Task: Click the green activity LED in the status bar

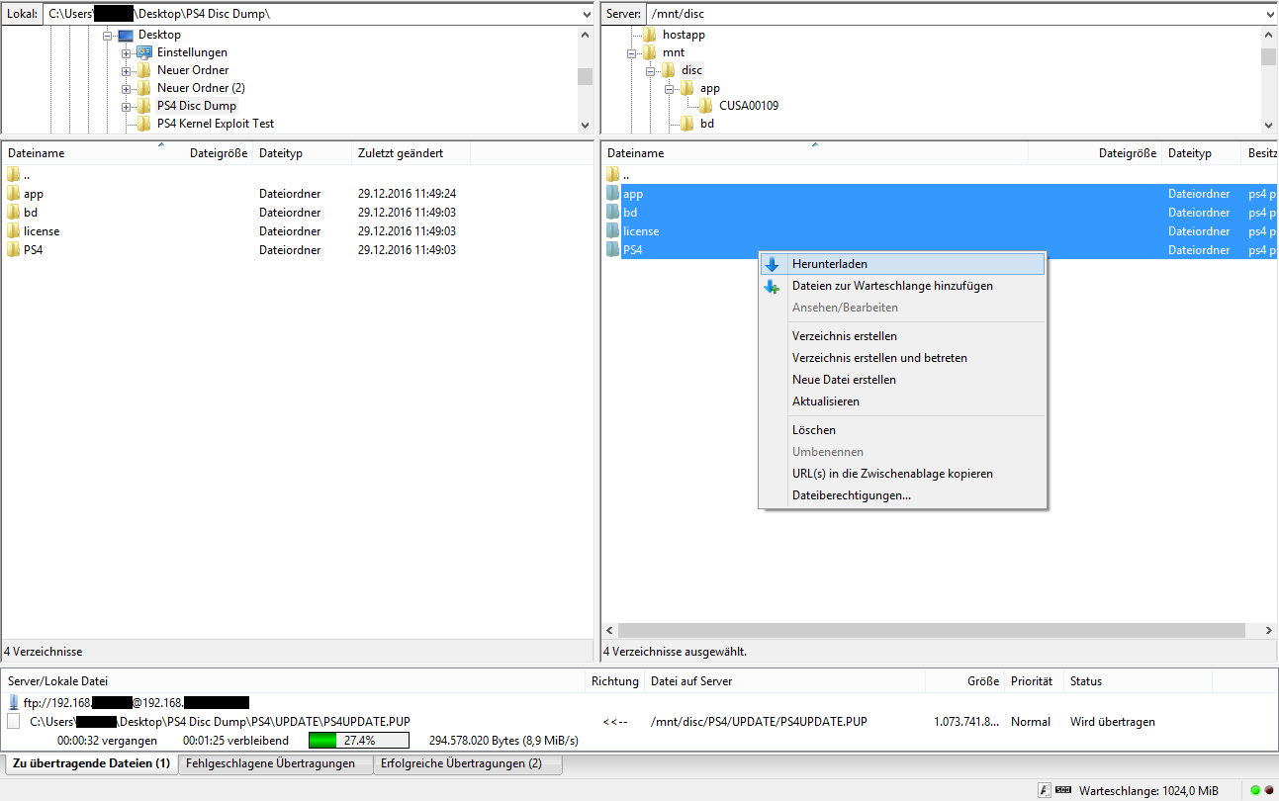Action: (1255, 790)
